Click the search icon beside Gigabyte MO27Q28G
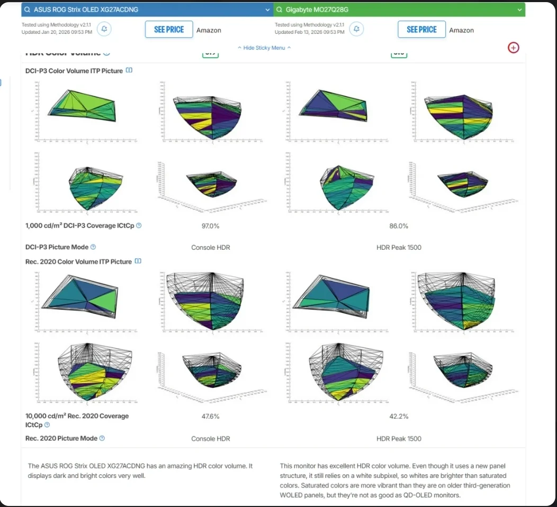Image resolution: width=557 pixels, height=507 pixels. pyautogui.click(x=279, y=10)
